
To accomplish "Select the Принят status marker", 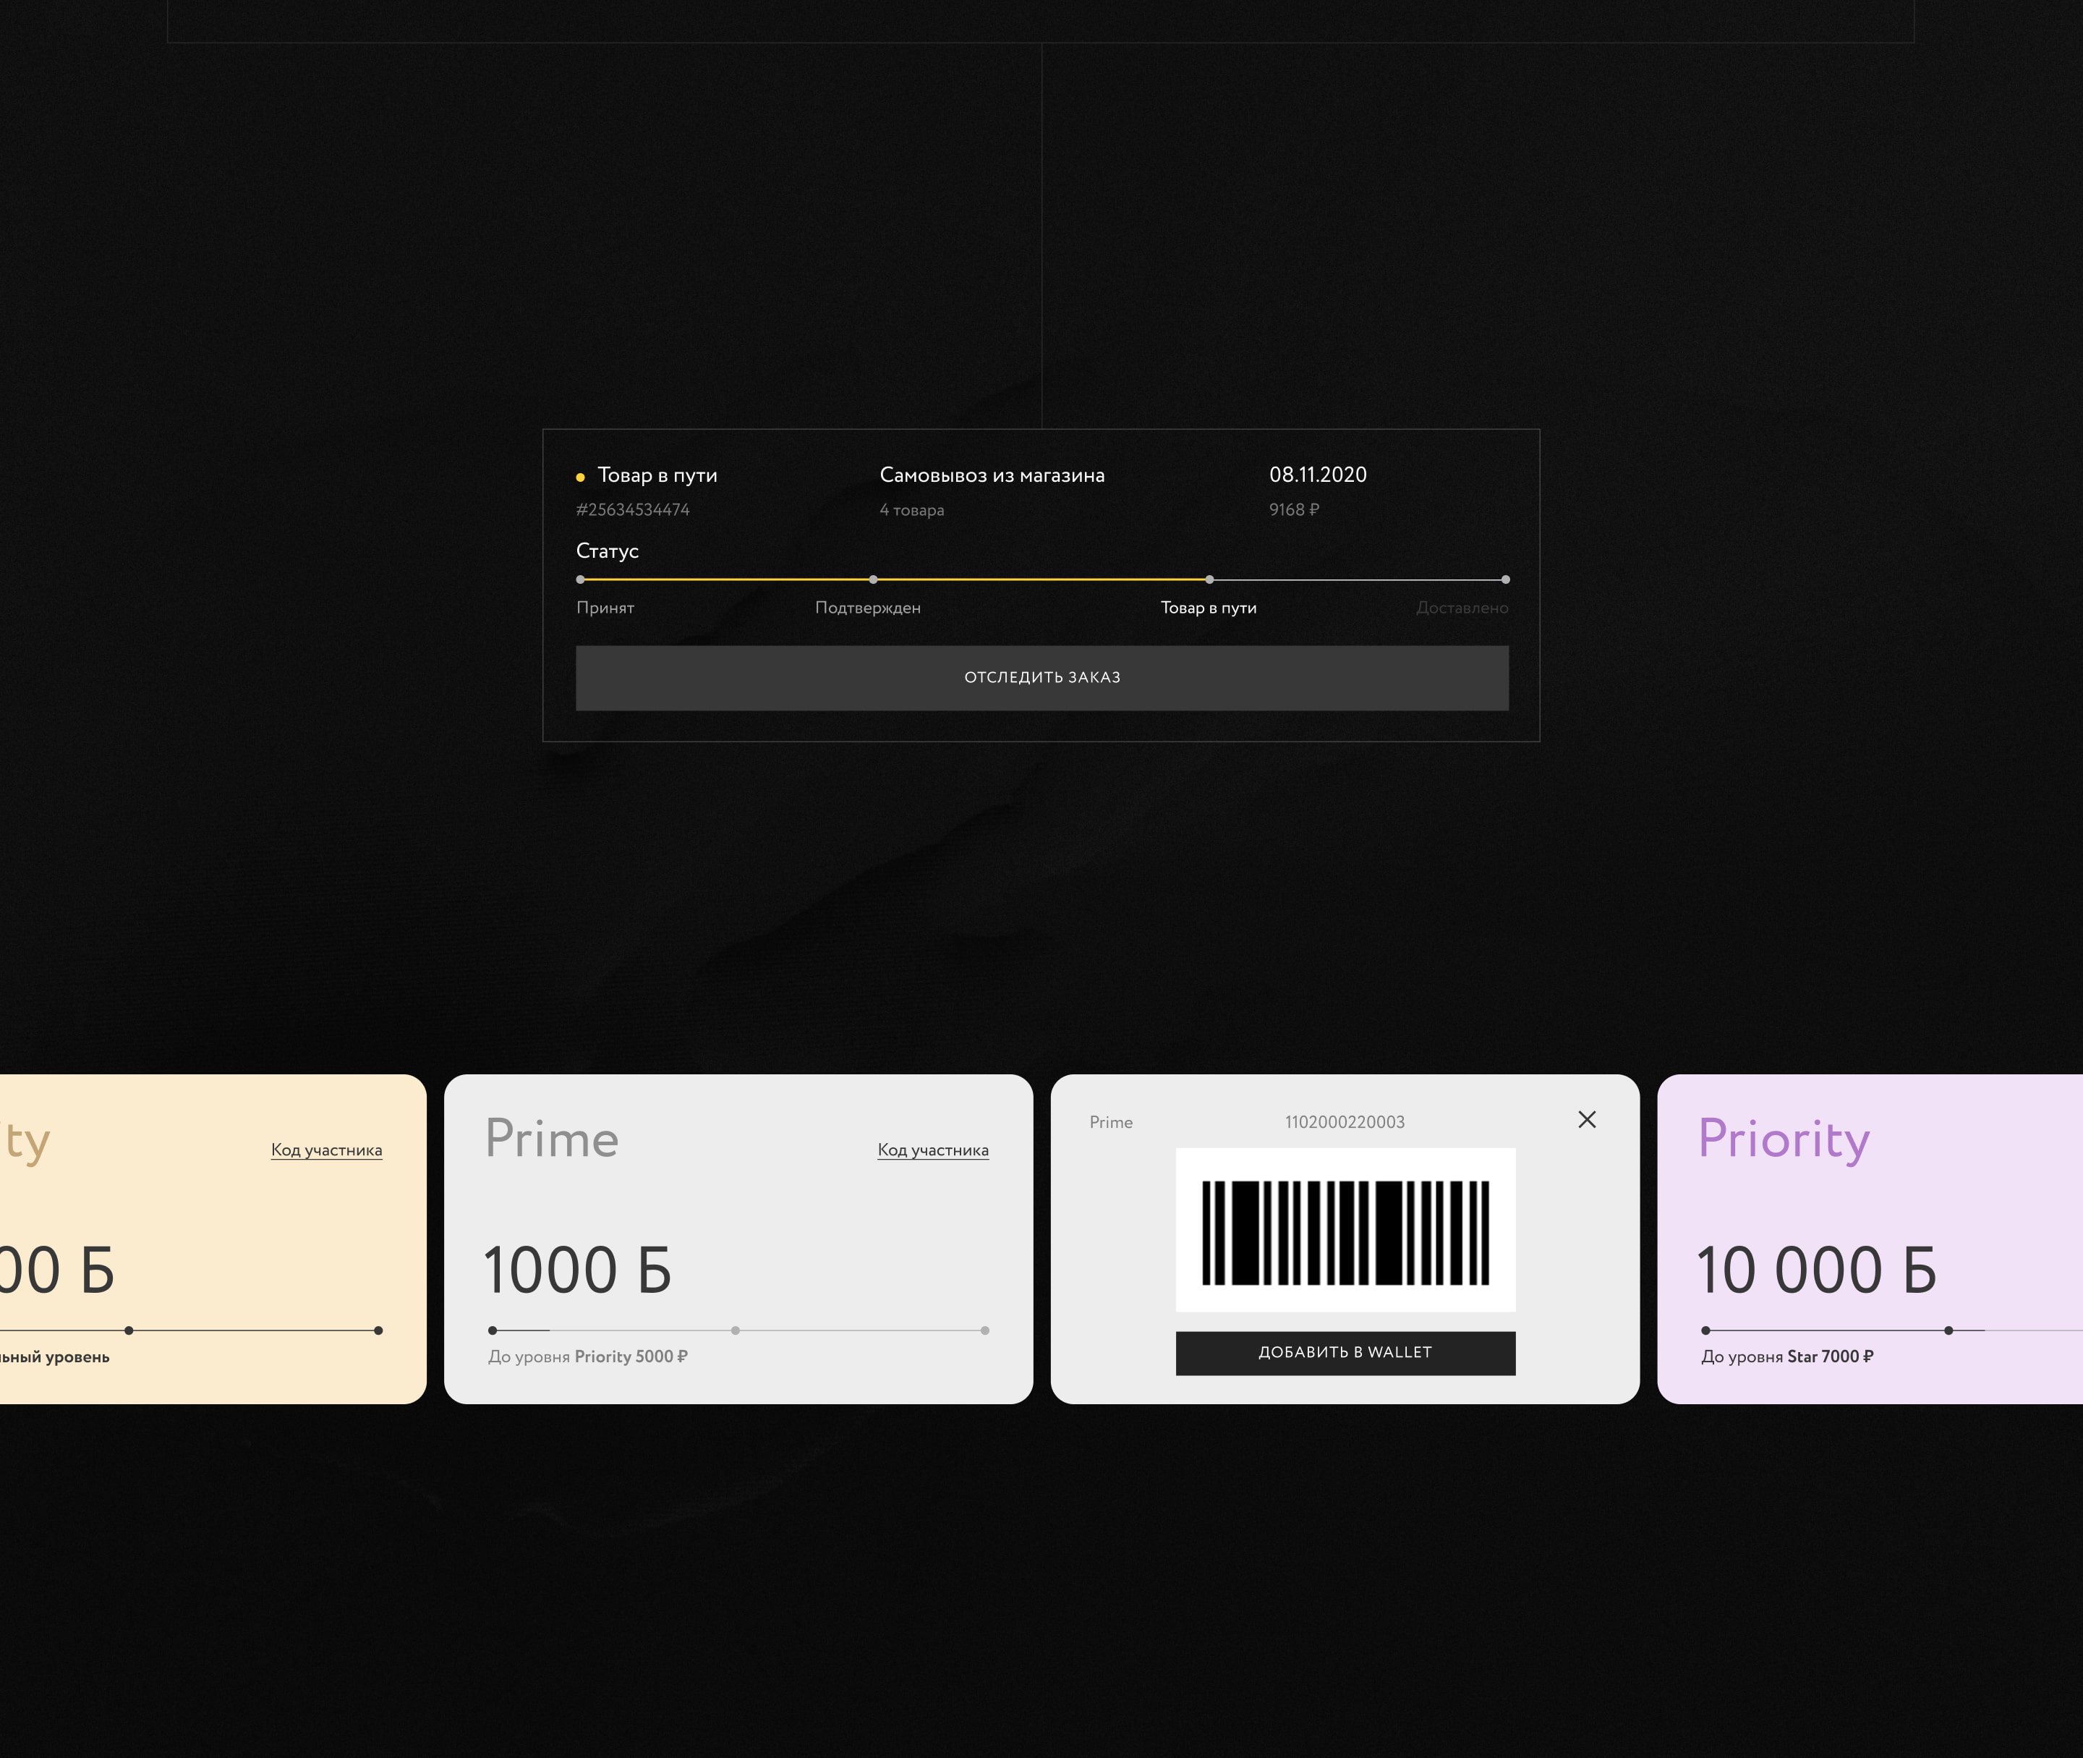I will (x=581, y=579).
